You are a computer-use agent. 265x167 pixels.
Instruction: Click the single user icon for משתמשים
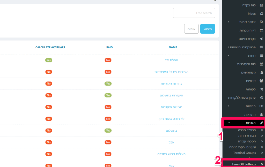tap(261, 72)
